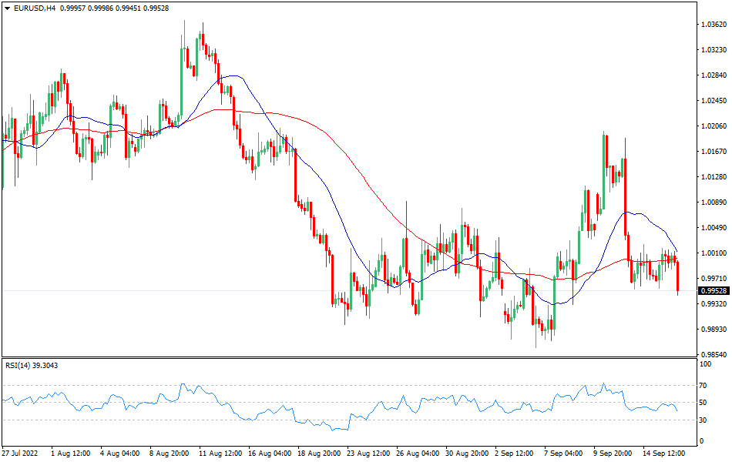Select the highlighted 0.99528 current price tag

pos(714,291)
